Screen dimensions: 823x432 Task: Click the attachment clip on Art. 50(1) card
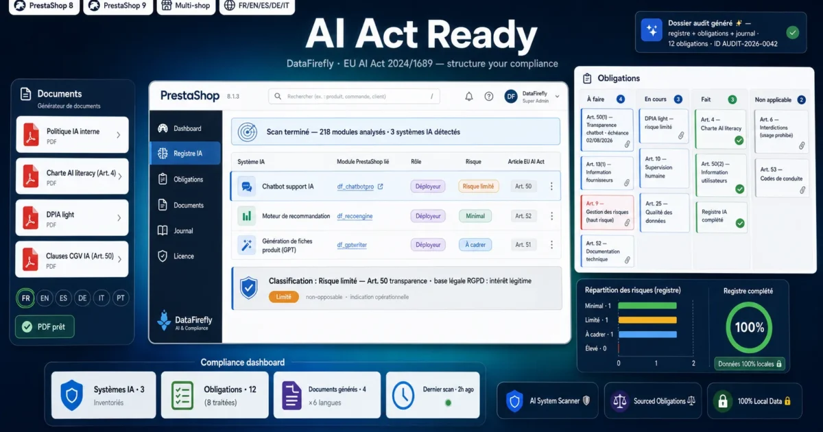(627, 144)
